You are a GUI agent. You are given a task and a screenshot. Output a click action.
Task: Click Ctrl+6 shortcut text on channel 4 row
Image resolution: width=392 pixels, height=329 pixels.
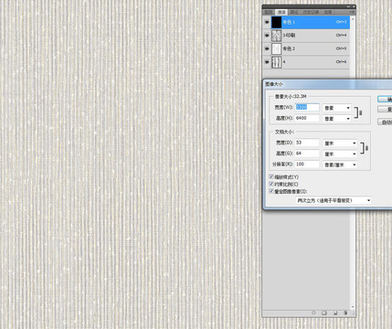341,62
